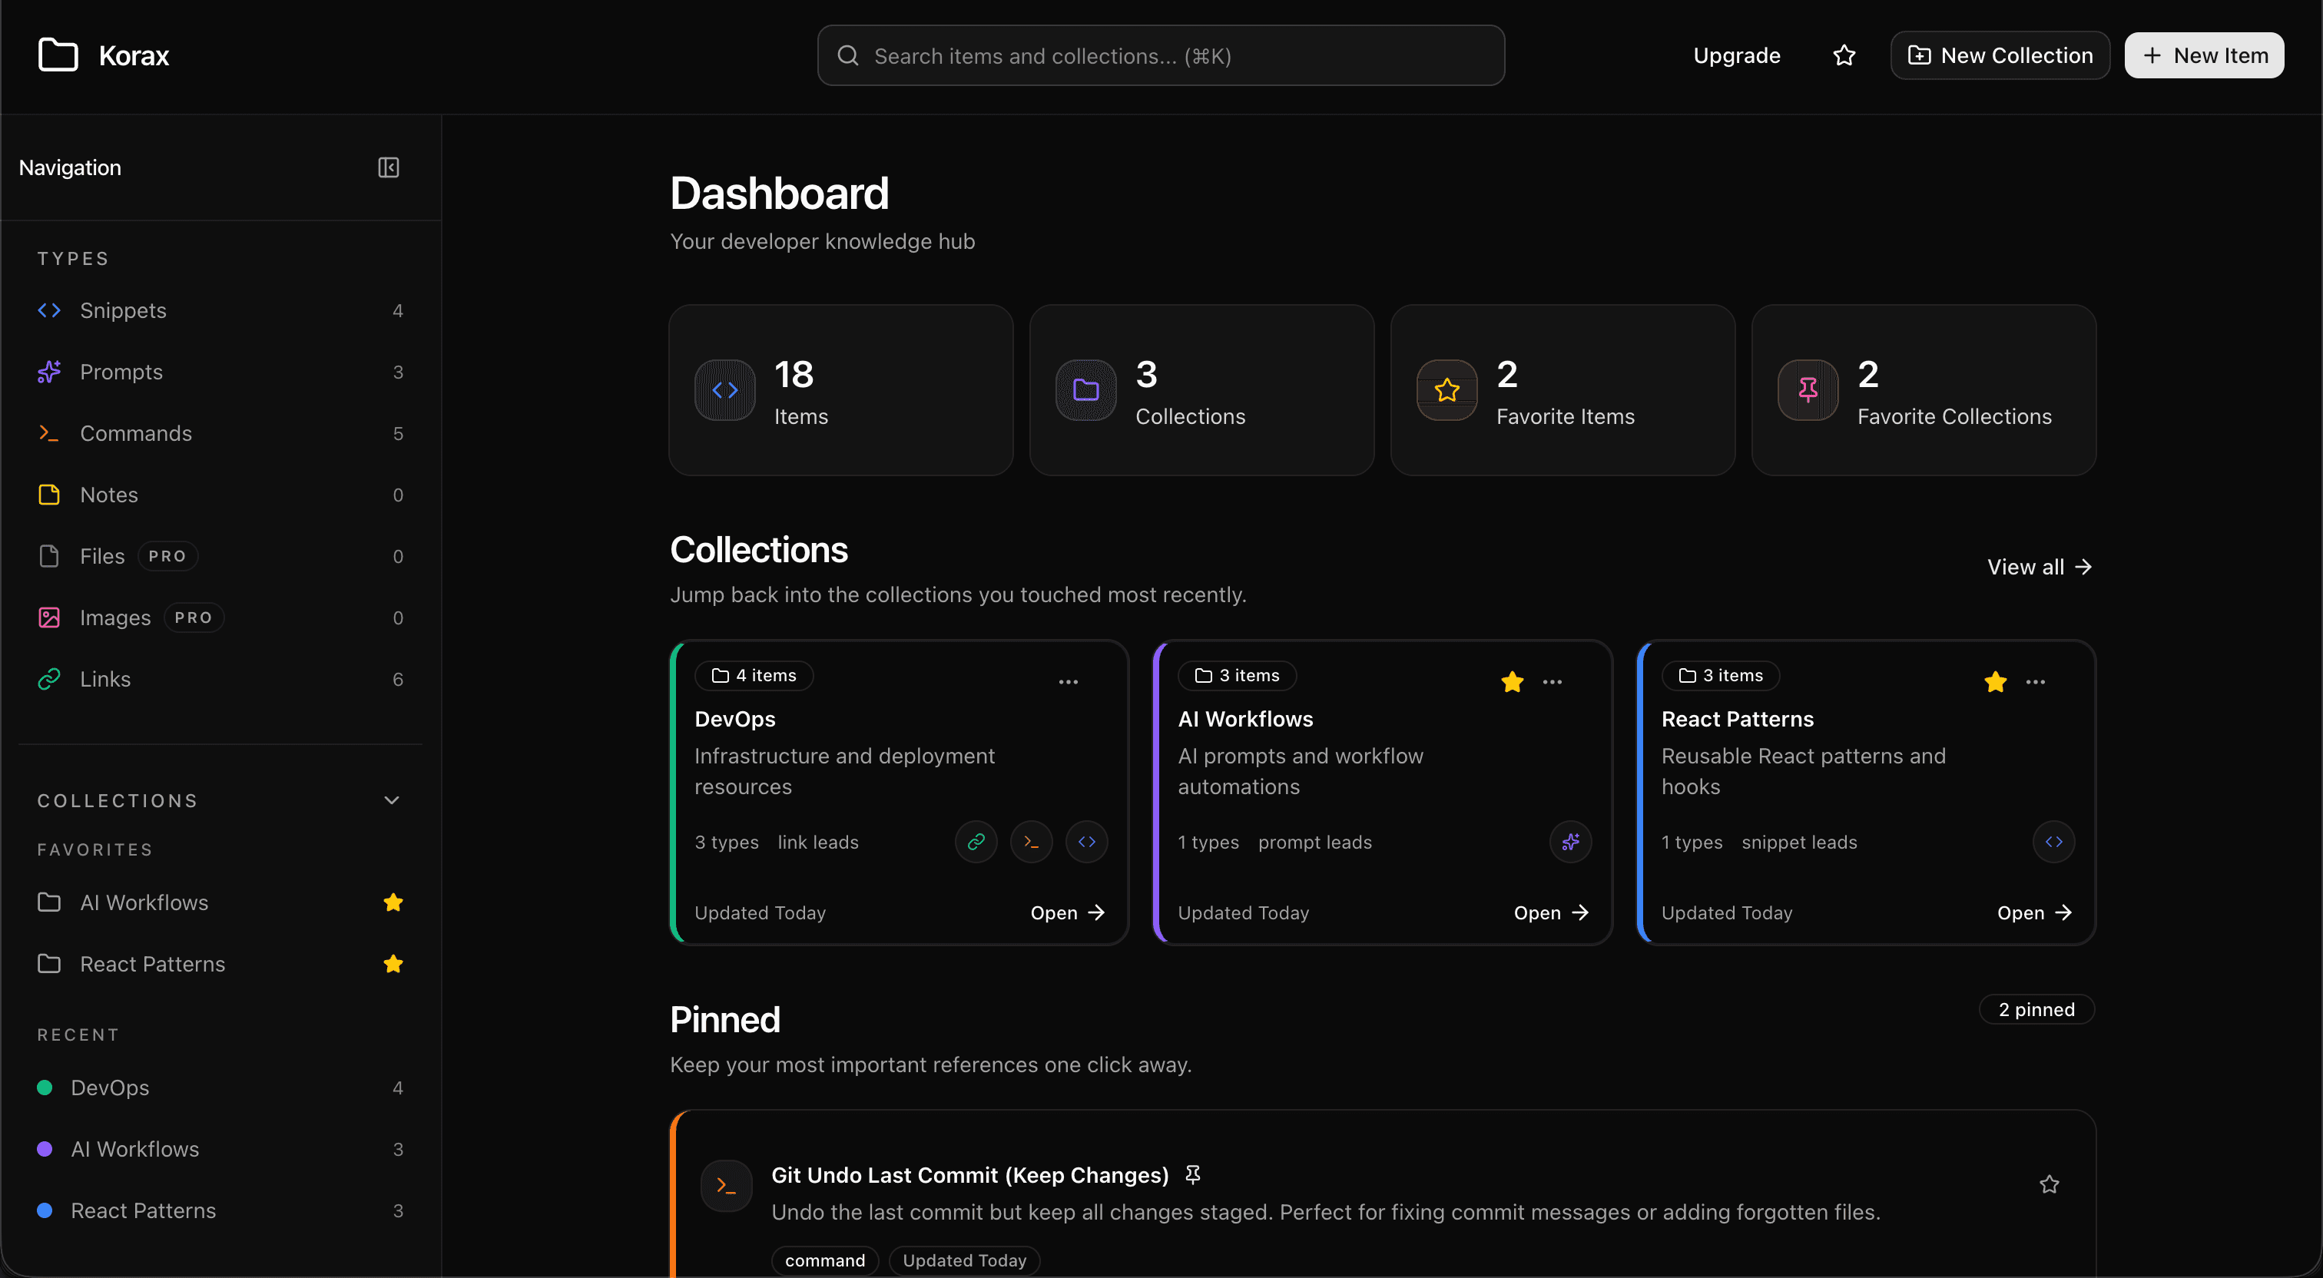Click the purple AI Workflows color dot
The width and height of the screenshot is (2323, 1278).
click(45, 1148)
